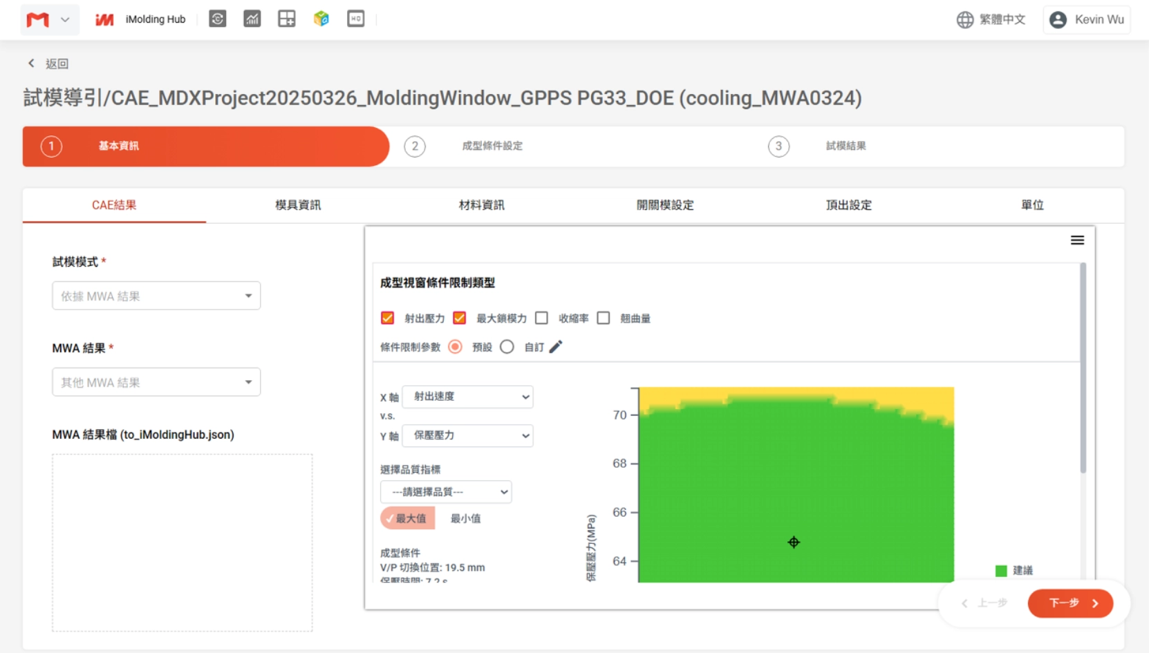Uncheck the 射出壓力 checkbox
1149x653 pixels.
pos(387,318)
